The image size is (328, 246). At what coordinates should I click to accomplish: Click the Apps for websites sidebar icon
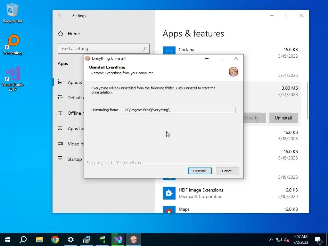point(60,128)
